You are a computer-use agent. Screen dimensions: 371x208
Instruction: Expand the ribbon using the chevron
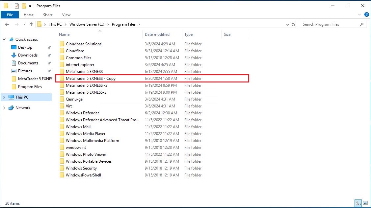click(x=359, y=15)
